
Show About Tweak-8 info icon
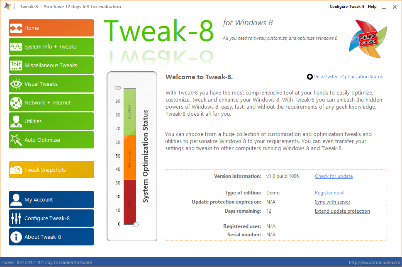[16, 237]
